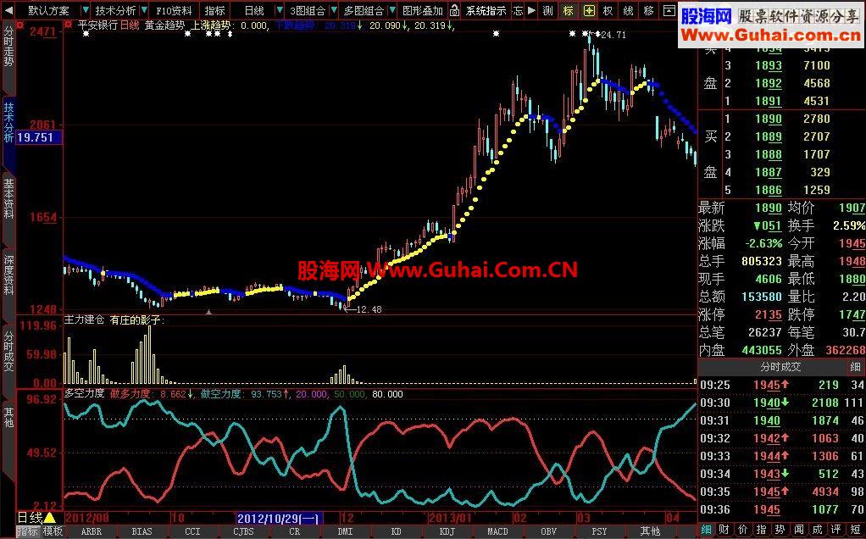Switch to 基本资料 left sidebar tab
866x539 pixels.
pos(8,197)
